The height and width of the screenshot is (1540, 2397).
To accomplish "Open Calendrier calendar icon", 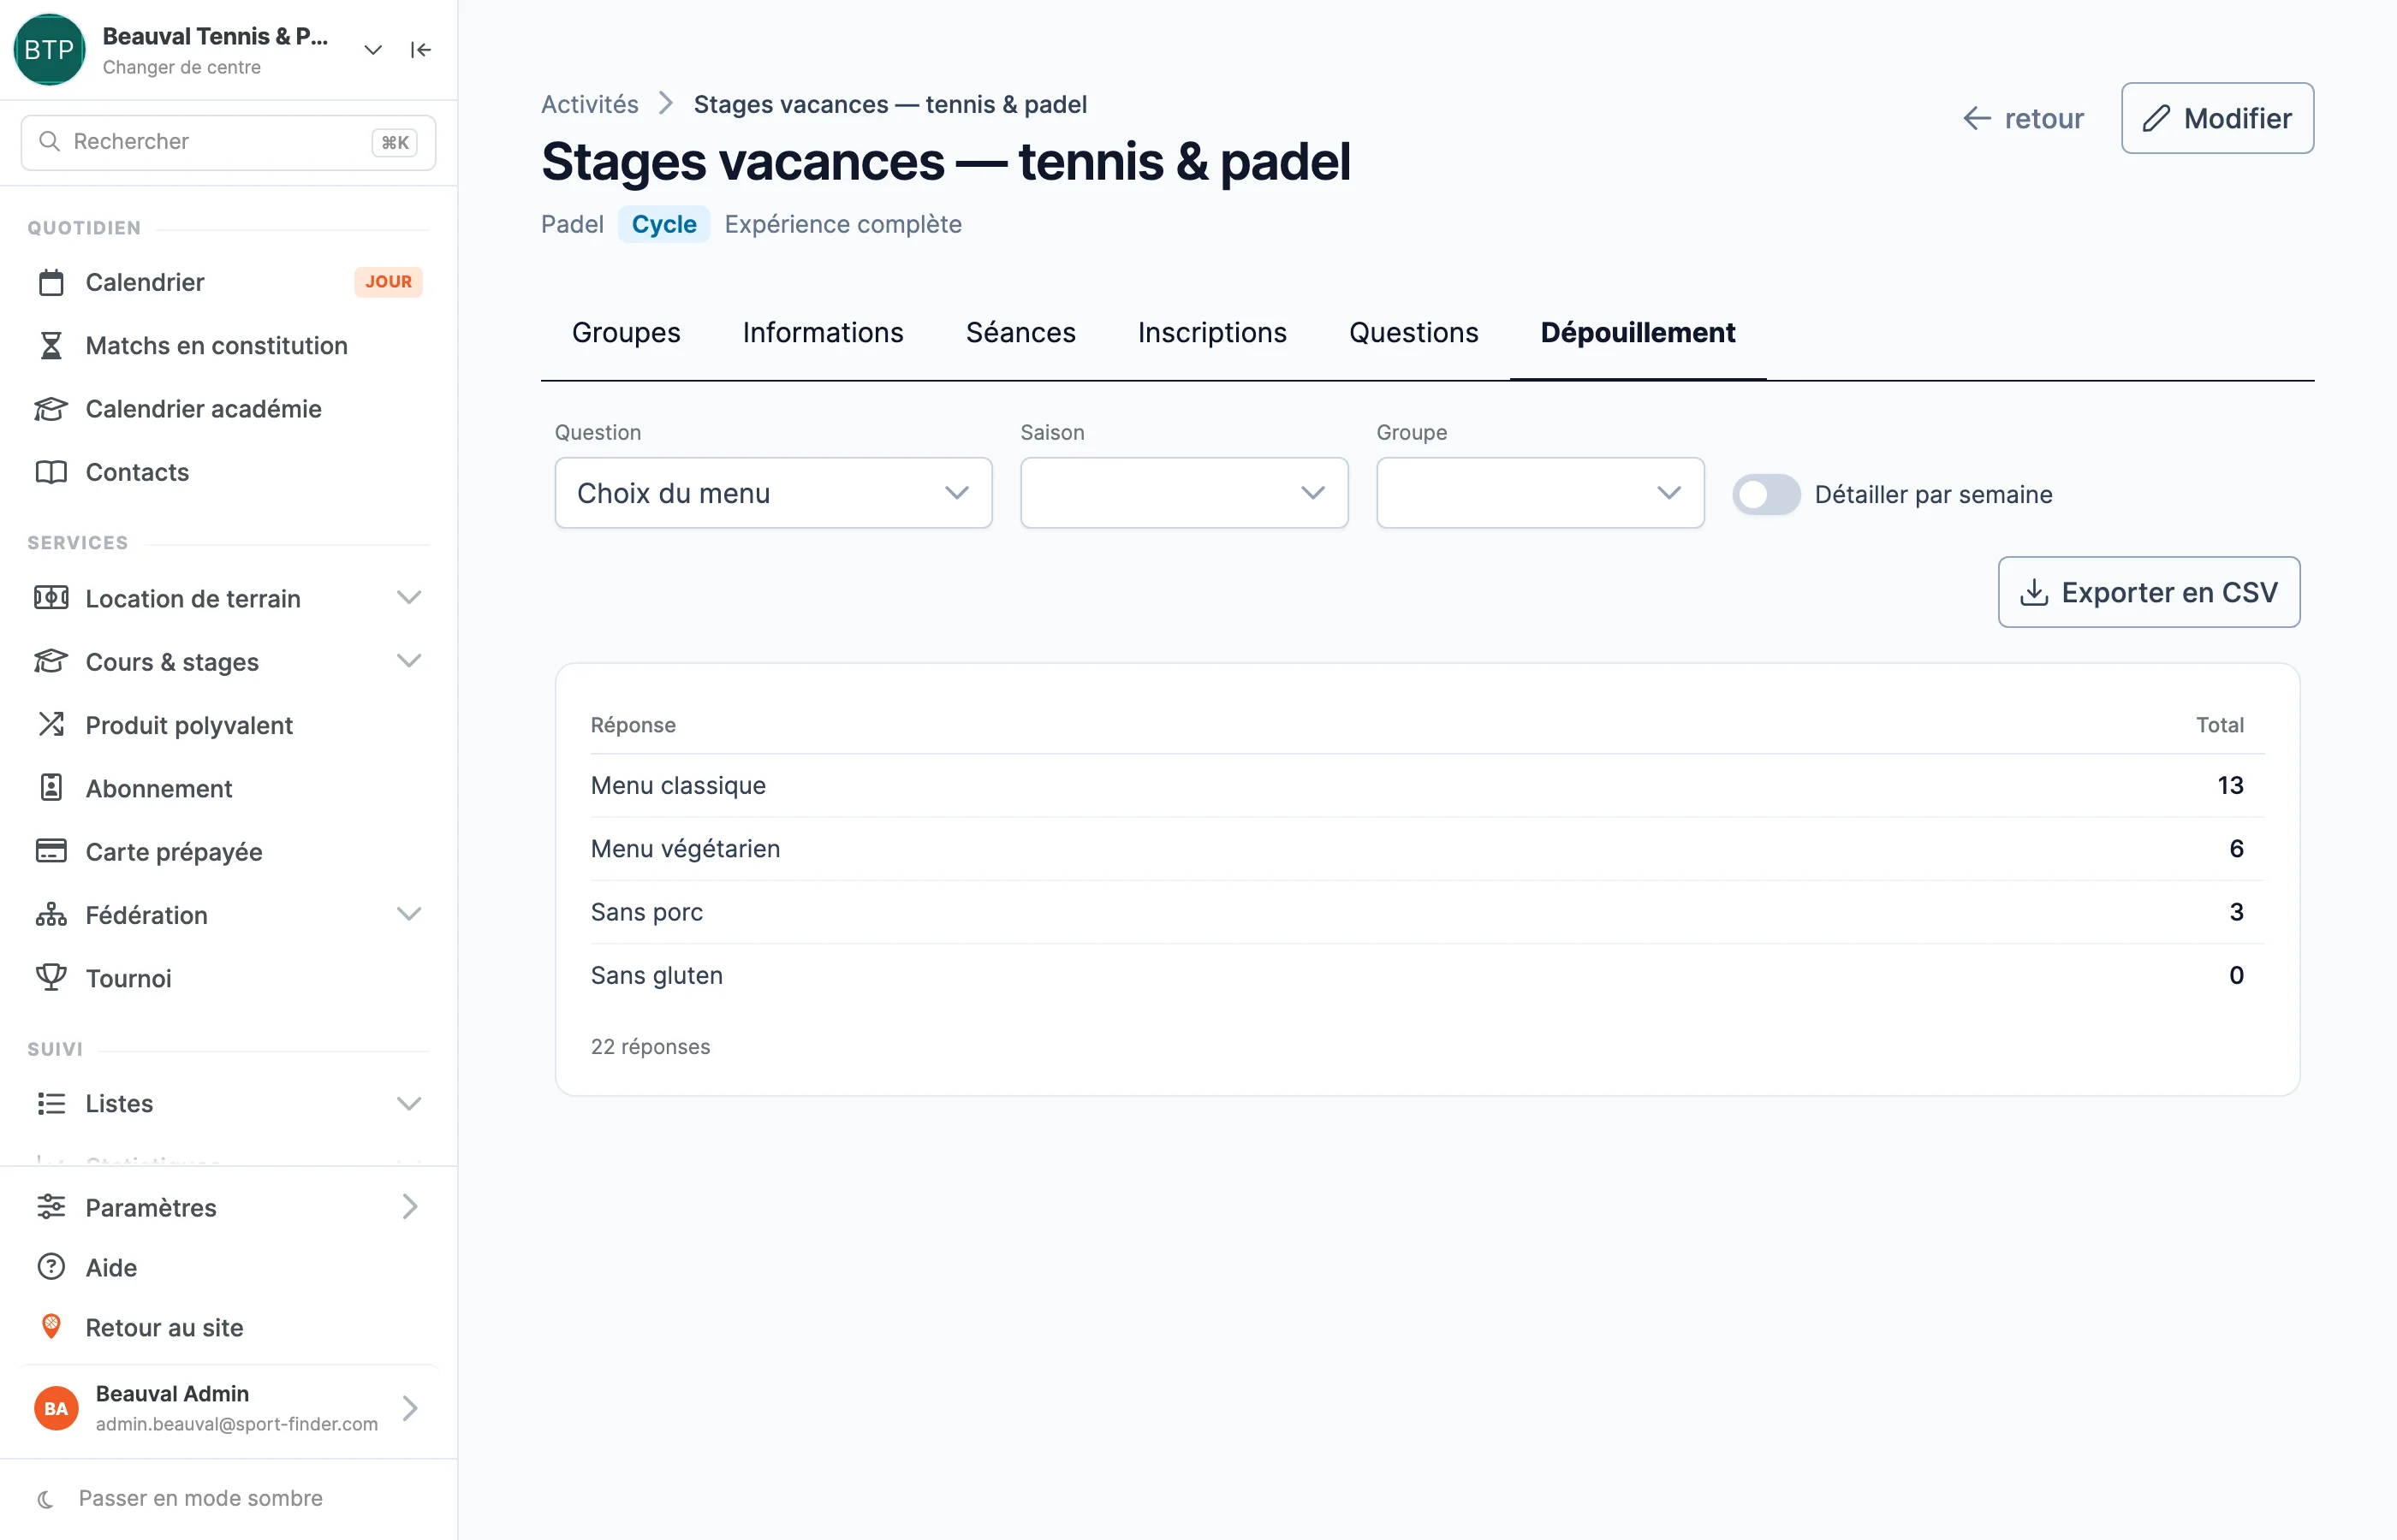I will coord(51,282).
